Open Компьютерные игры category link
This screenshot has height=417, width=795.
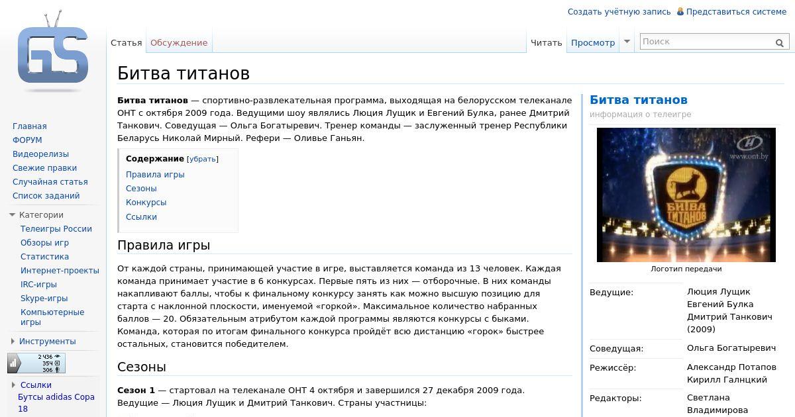point(52,317)
